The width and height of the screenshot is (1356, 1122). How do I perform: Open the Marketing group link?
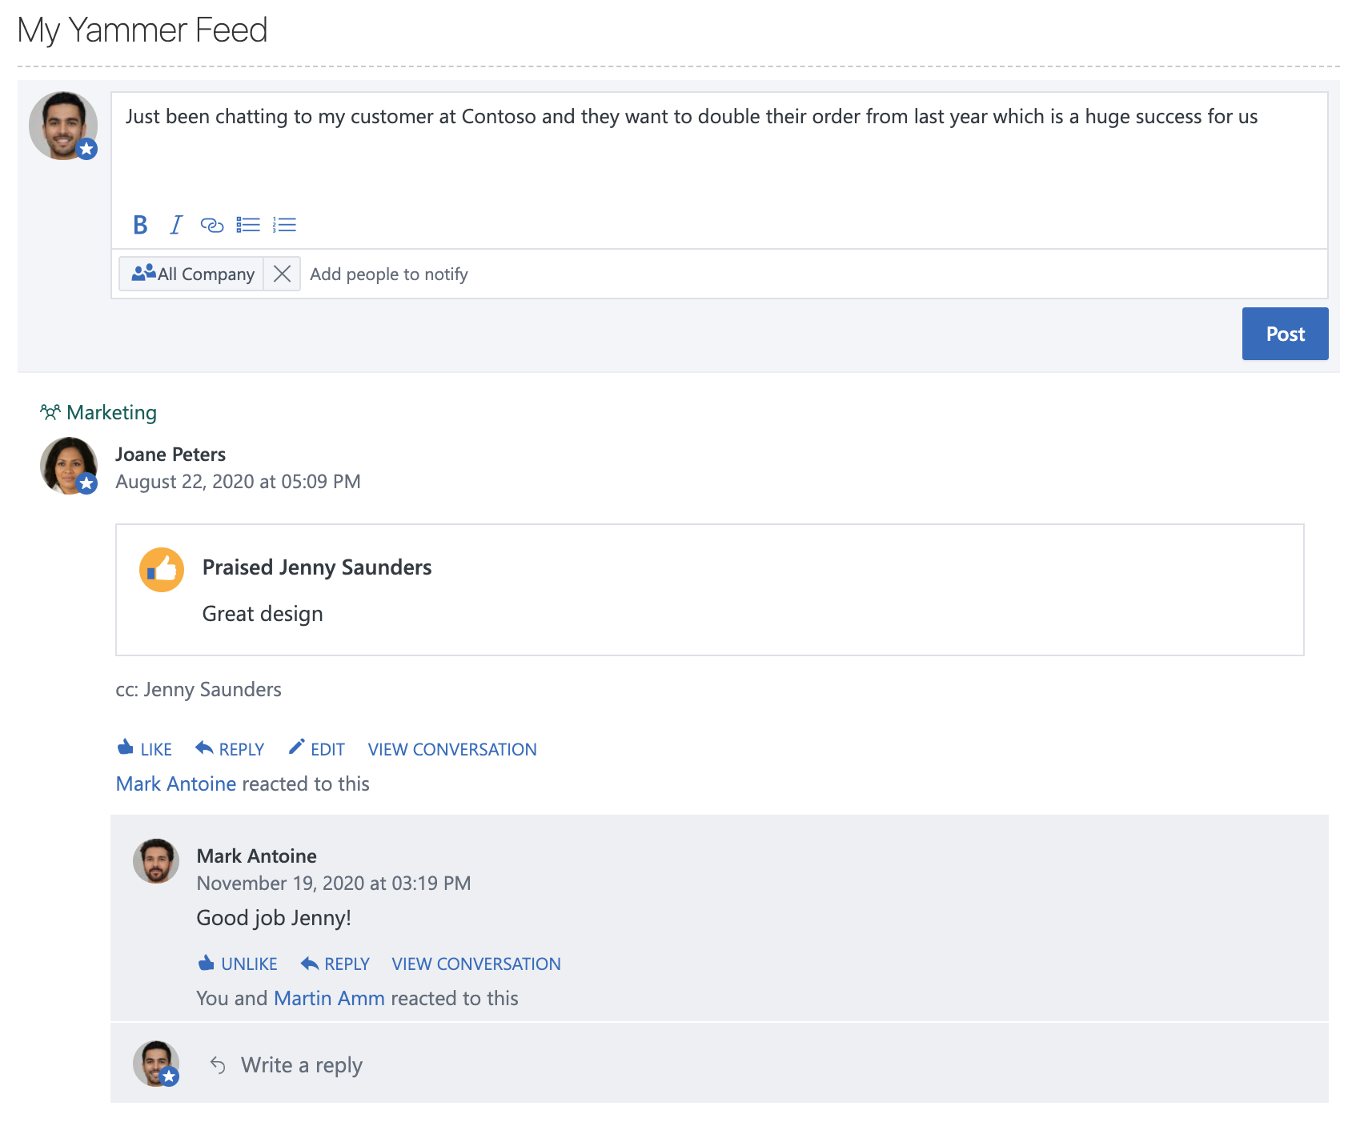[111, 412]
